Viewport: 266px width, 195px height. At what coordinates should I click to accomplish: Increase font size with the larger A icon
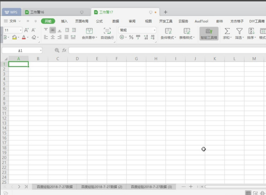click(26, 30)
